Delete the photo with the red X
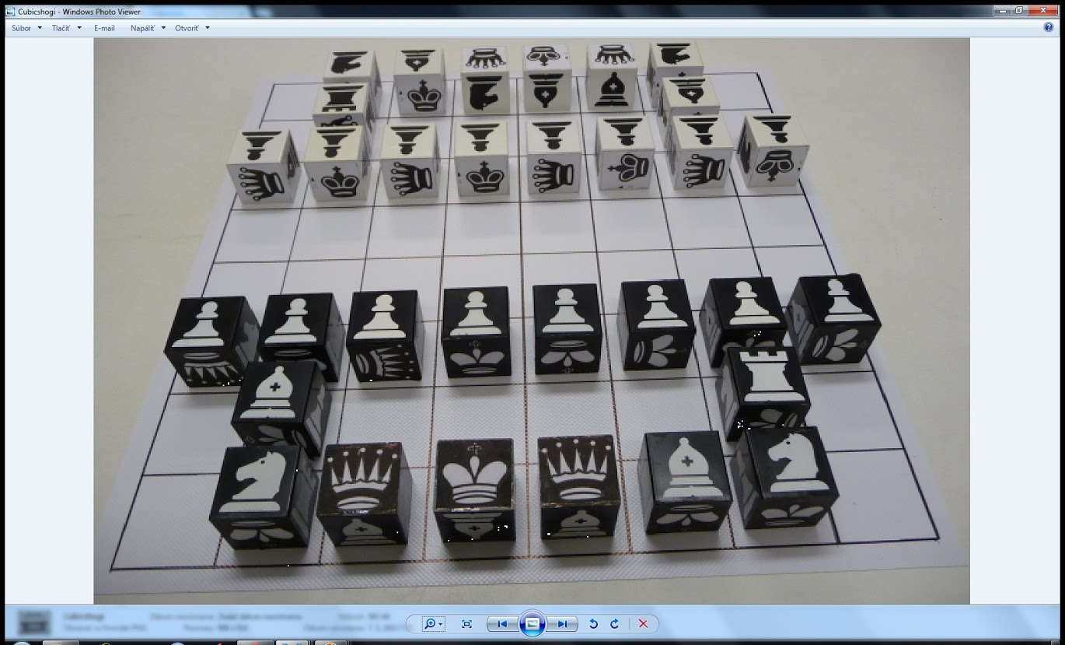Viewport: 1065px width, 645px height. [x=643, y=624]
